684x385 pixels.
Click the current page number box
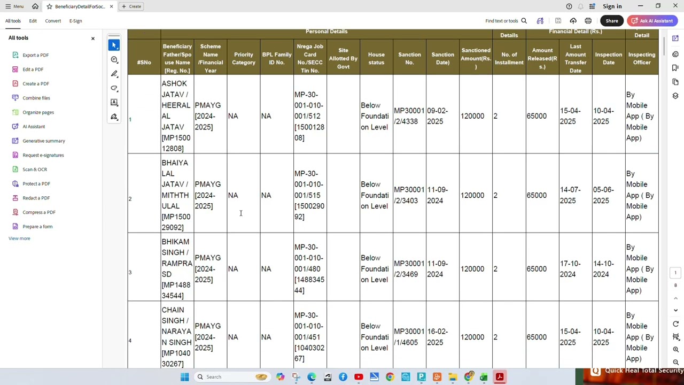(675, 273)
